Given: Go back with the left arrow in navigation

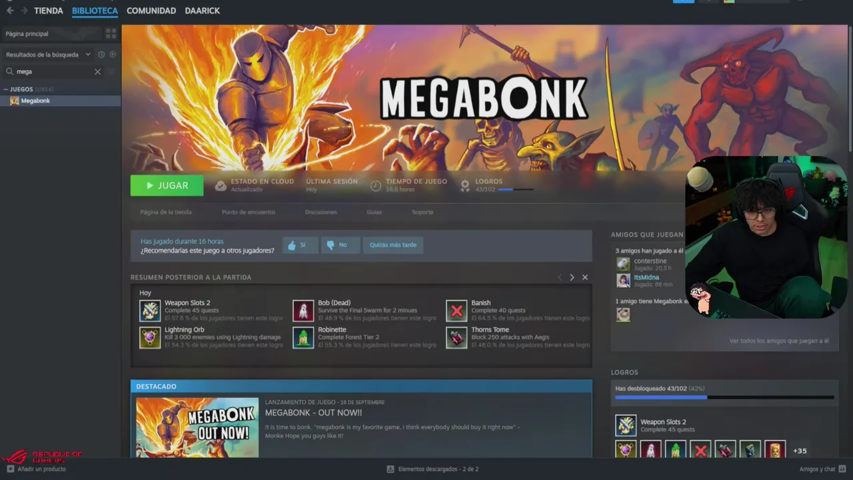Looking at the screenshot, I should click(10, 11).
